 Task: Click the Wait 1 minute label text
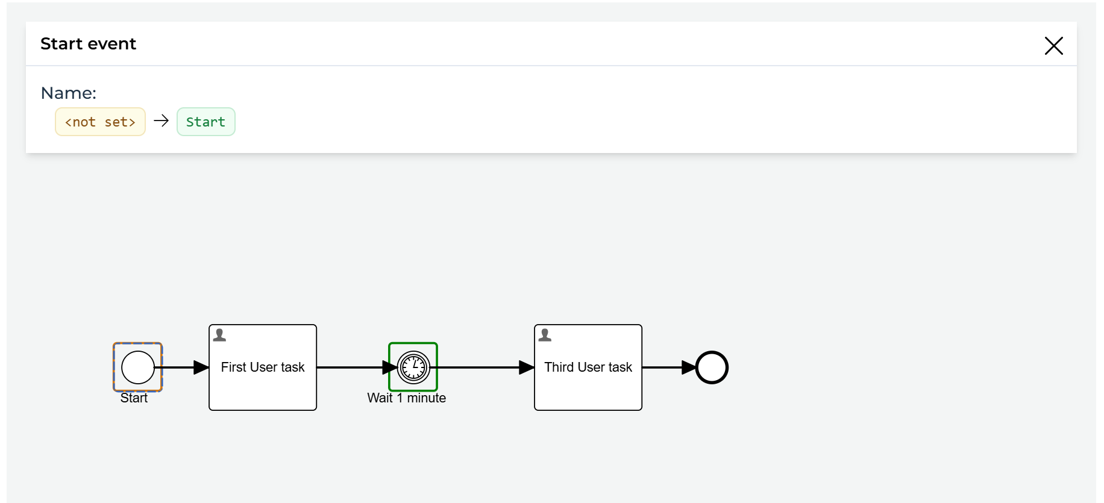(406, 398)
